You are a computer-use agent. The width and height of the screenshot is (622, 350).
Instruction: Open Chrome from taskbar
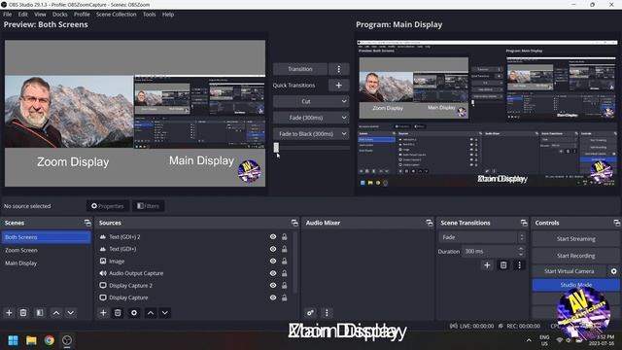point(50,340)
